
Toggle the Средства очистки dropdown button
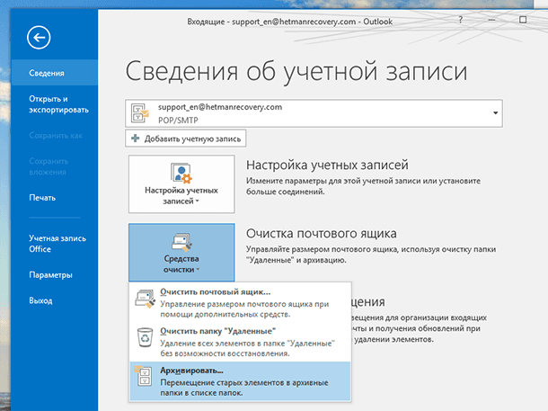(181, 253)
